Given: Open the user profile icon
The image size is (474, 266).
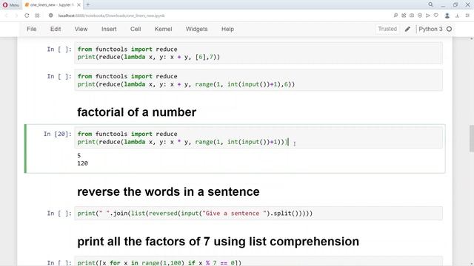Looking at the screenshot, I should pyautogui.click(x=447, y=16).
